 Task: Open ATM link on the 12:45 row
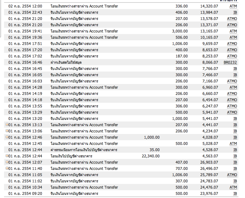233,144
